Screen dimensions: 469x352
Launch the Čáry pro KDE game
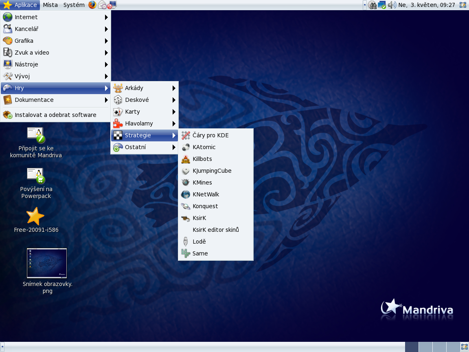216,135
